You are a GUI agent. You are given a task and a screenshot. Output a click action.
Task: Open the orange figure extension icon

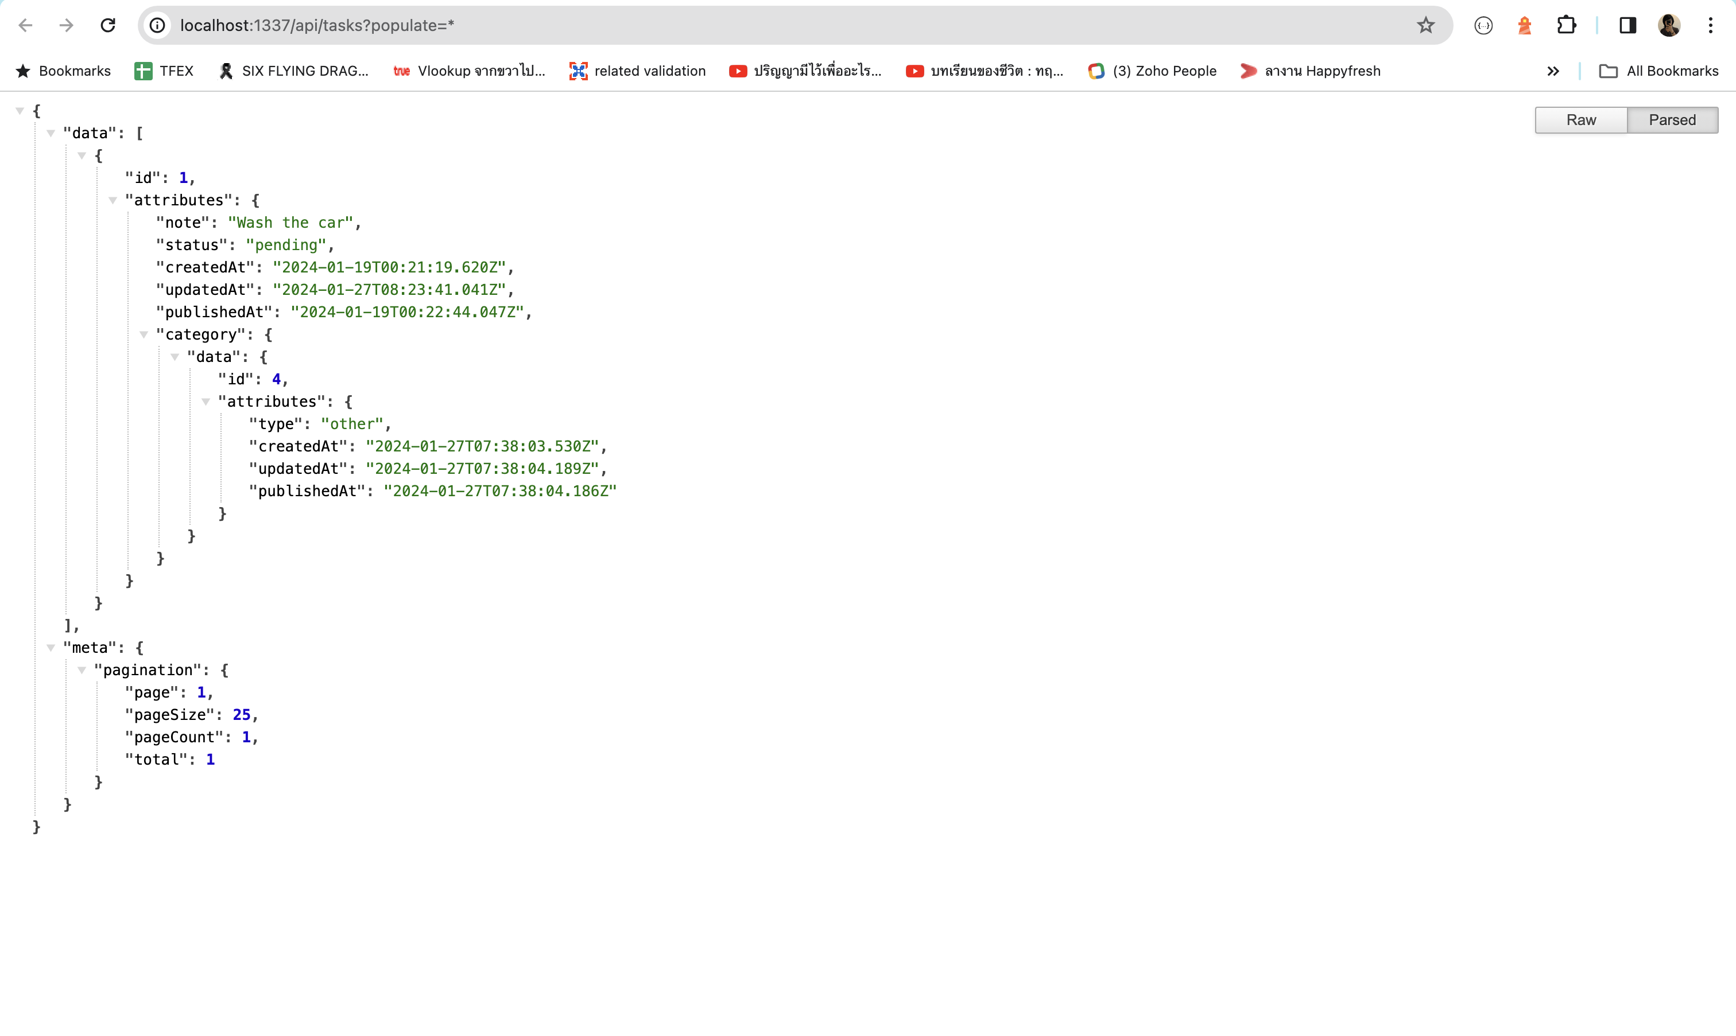[1524, 26]
